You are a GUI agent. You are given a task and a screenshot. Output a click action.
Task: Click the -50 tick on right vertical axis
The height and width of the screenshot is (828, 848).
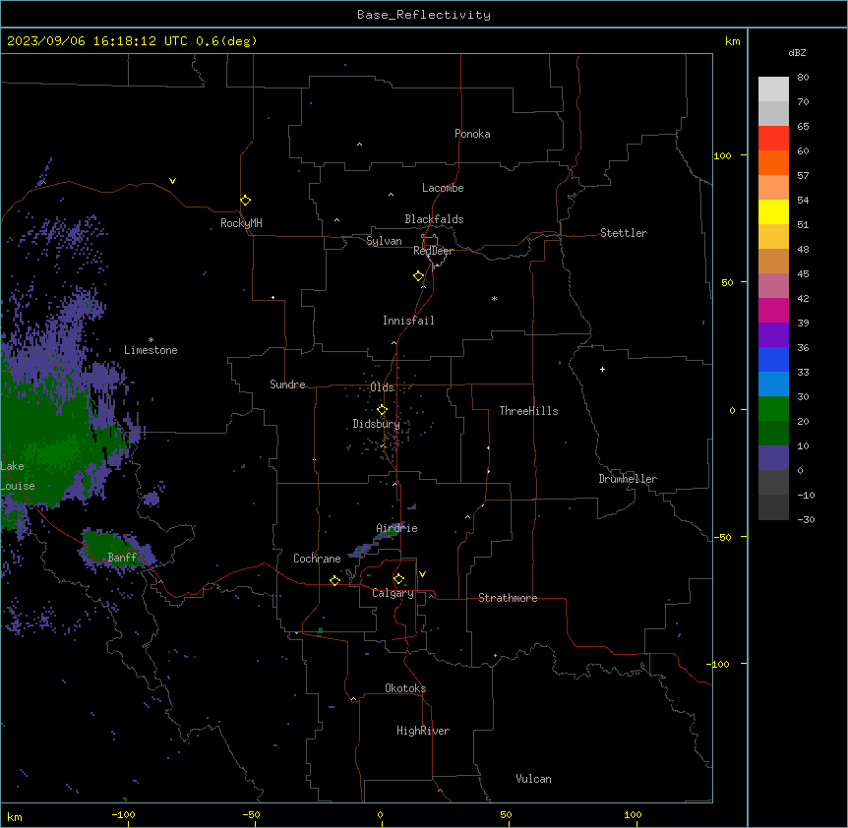(x=722, y=537)
